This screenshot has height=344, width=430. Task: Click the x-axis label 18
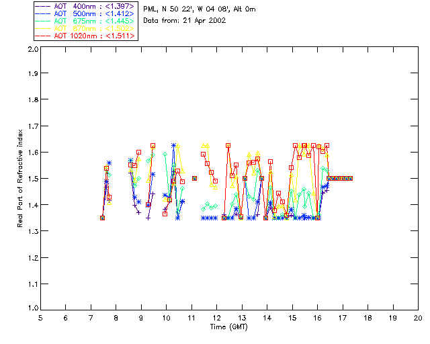click(368, 318)
